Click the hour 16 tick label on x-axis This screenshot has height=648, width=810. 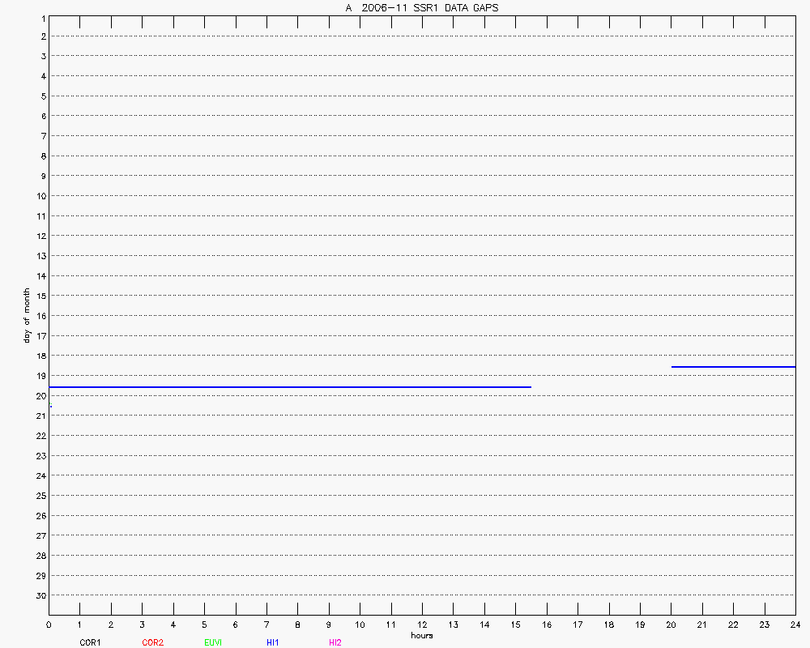(547, 625)
